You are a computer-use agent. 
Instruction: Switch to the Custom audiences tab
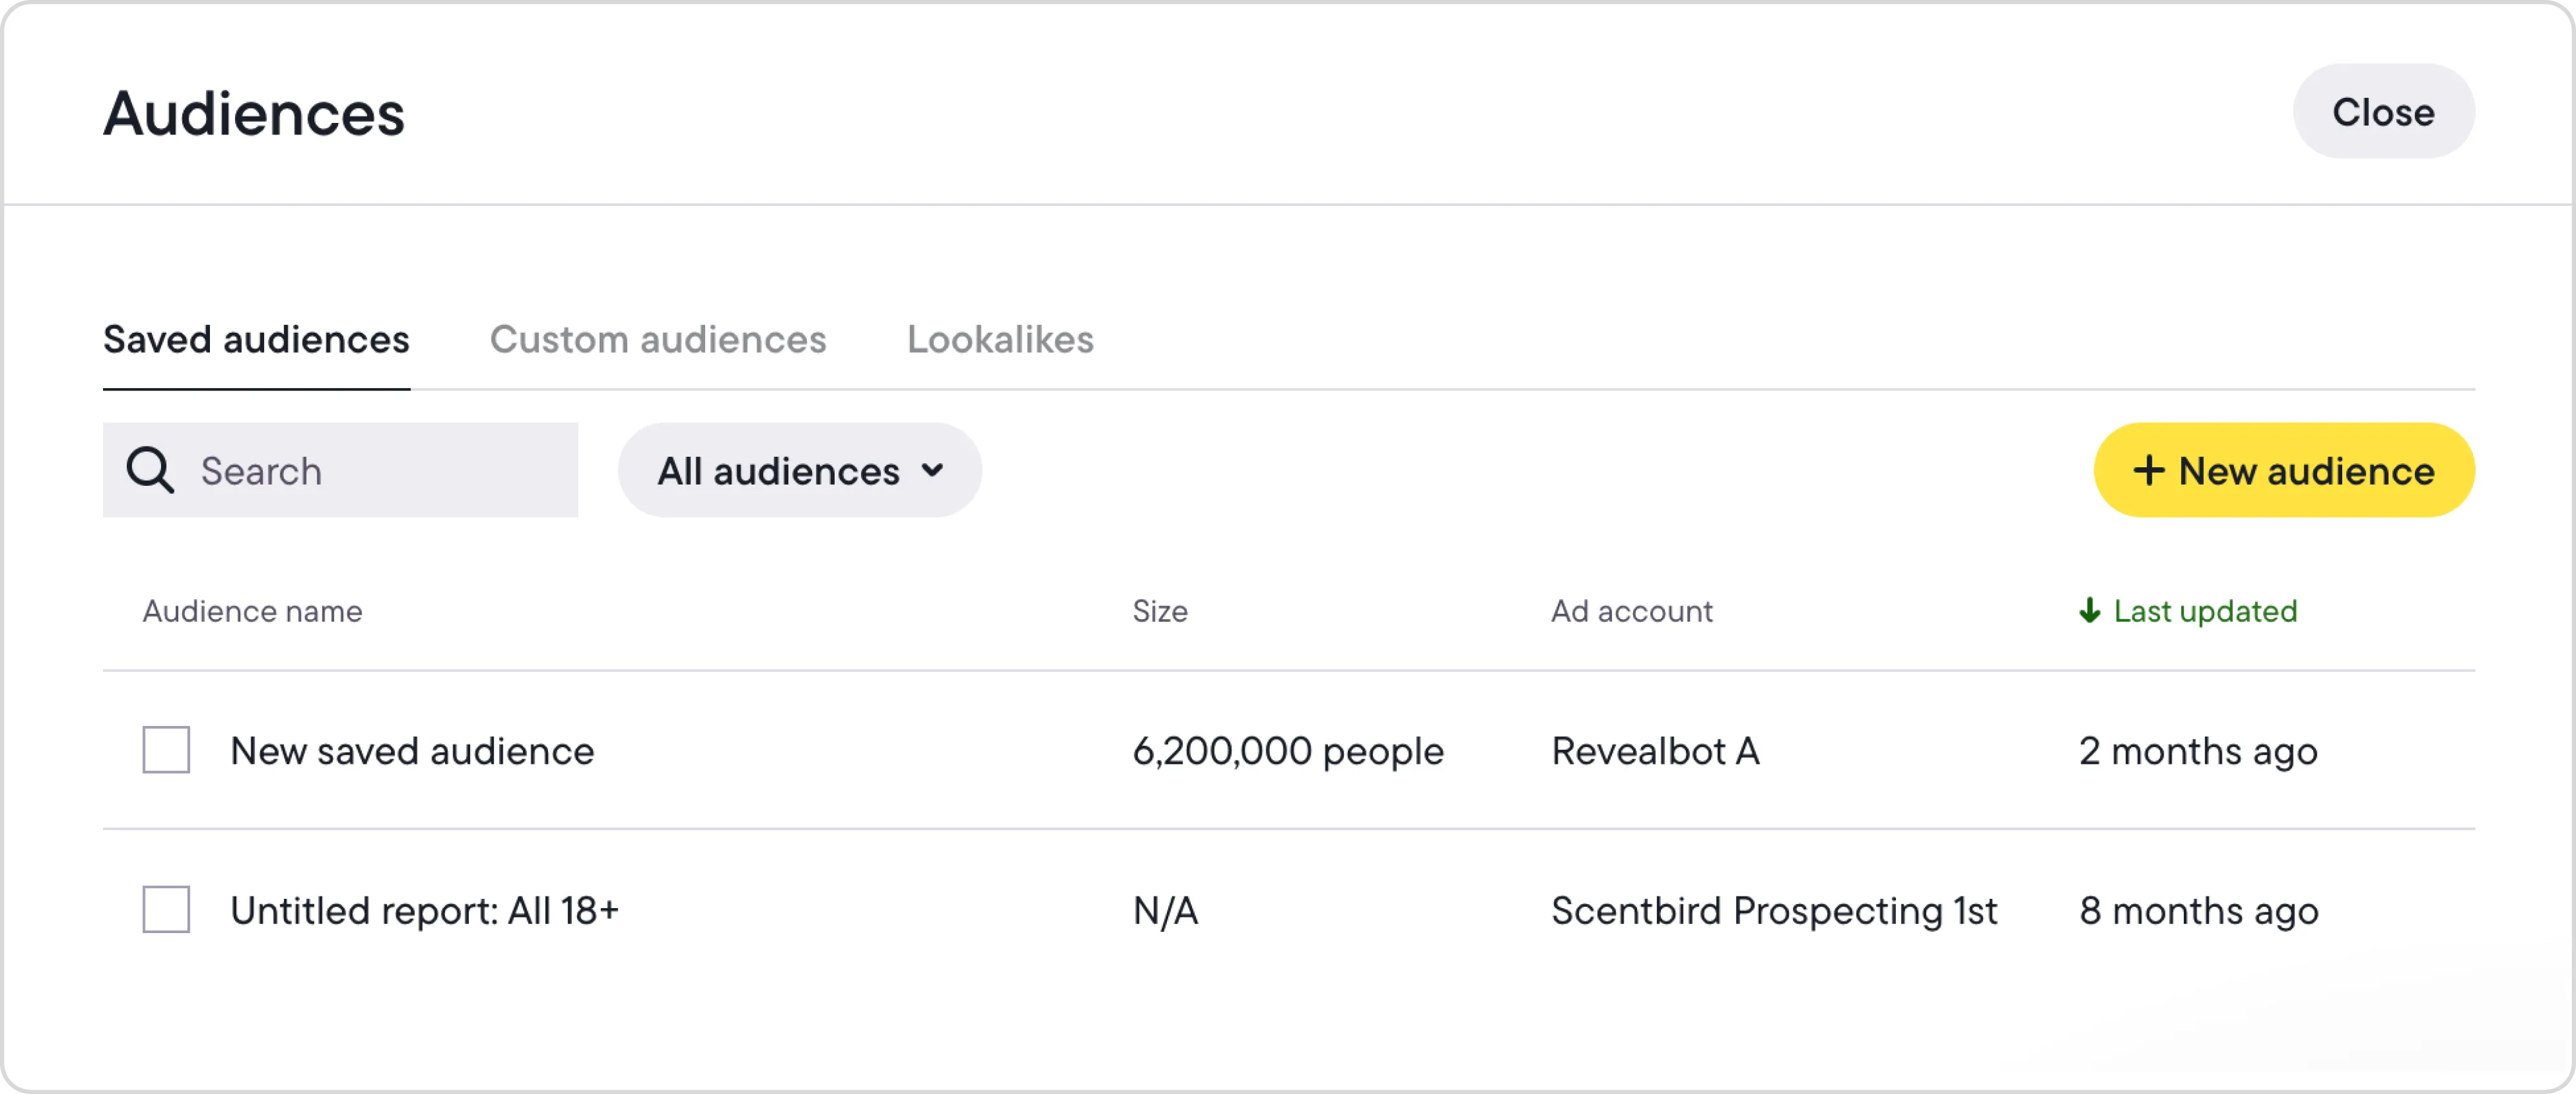click(658, 340)
